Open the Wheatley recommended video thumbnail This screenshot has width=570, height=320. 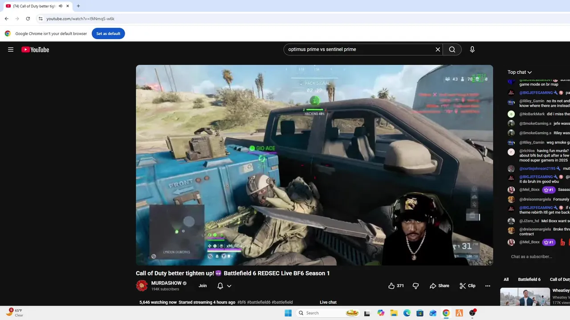525,297
